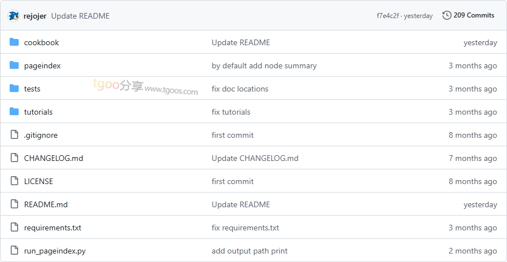Open the "Update CHANGELOG.md" commit message
Viewport: 507px width, 262px height.
255,158
